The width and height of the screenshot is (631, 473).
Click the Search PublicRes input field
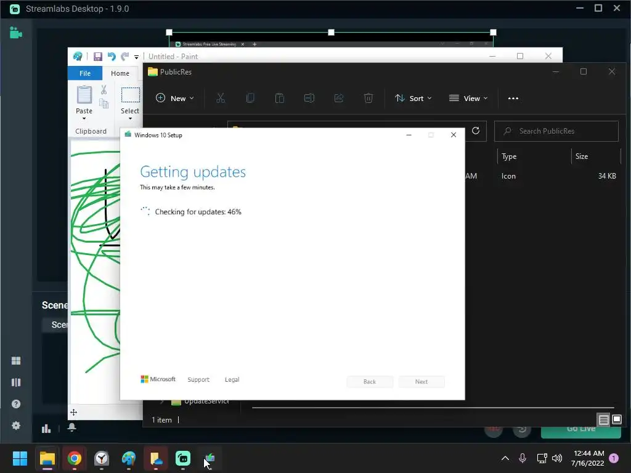[x=556, y=131]
